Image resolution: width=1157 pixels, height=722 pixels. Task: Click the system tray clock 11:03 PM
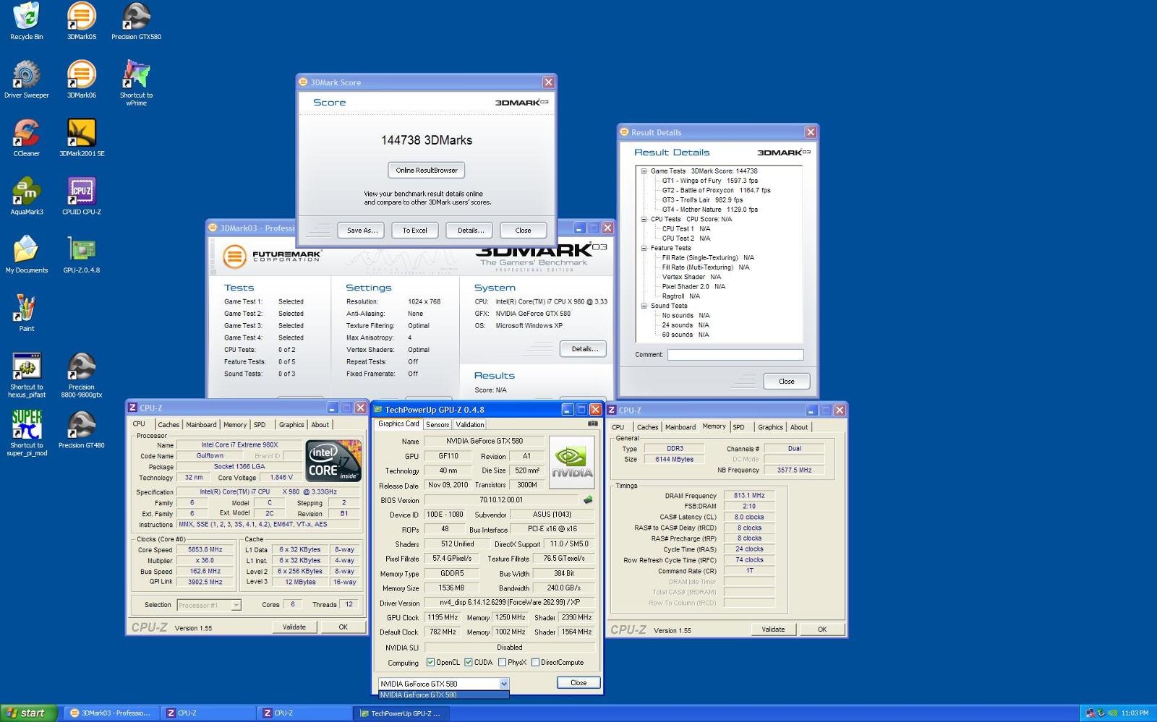click(x=1134, y=713)
